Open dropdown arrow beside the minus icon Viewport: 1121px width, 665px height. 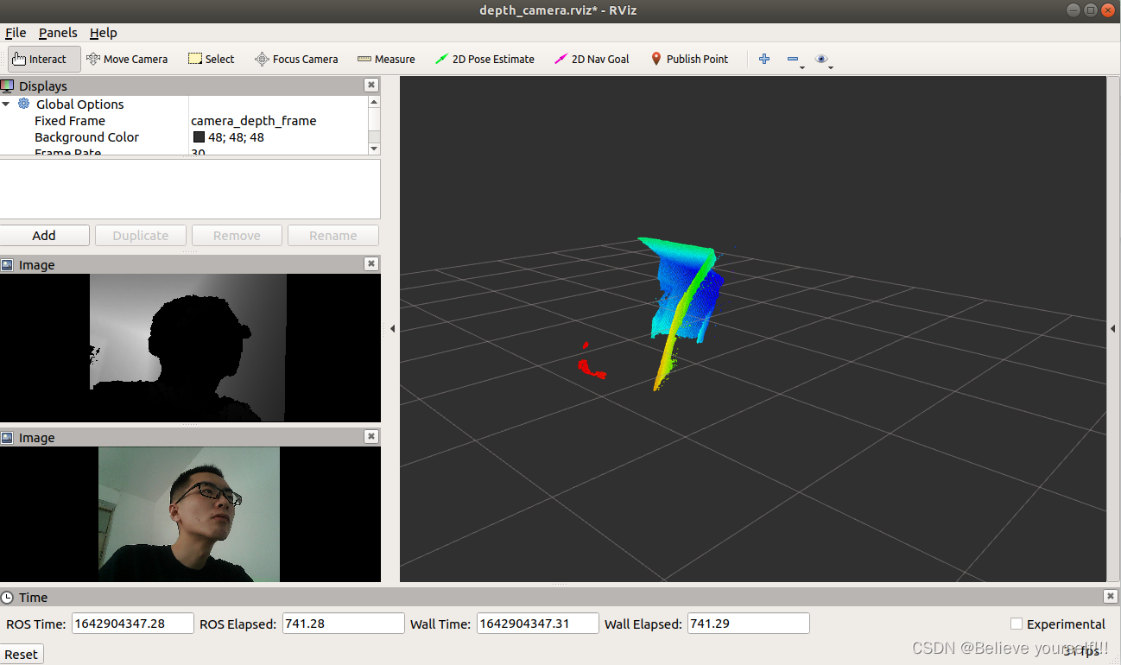click(802, 67)
